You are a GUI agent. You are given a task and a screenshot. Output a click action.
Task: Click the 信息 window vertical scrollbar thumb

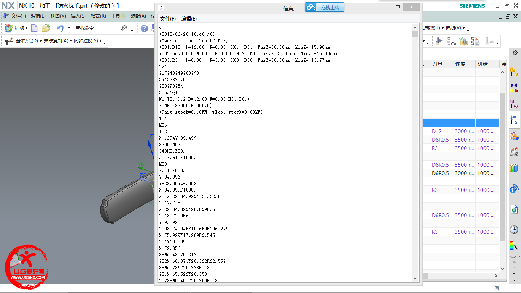[415, 34]
